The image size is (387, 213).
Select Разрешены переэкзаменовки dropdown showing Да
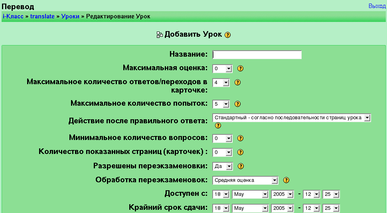[x=222, y=166]
